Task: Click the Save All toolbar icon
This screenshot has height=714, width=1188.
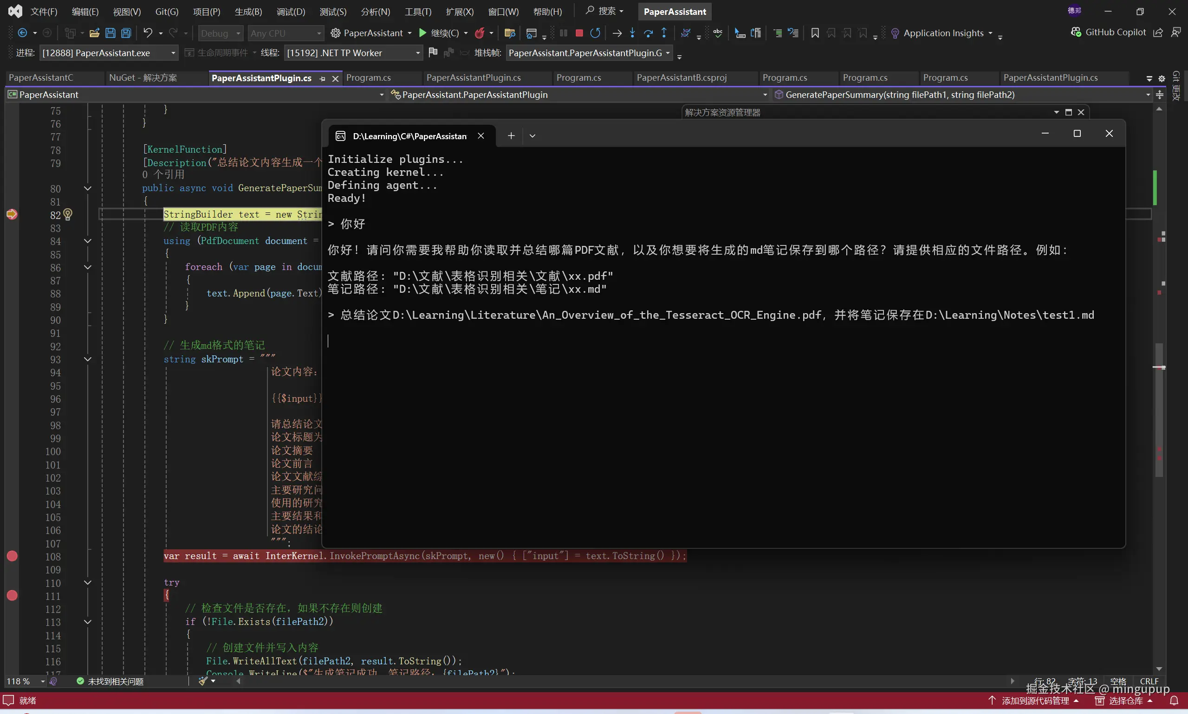Action: 126,33
